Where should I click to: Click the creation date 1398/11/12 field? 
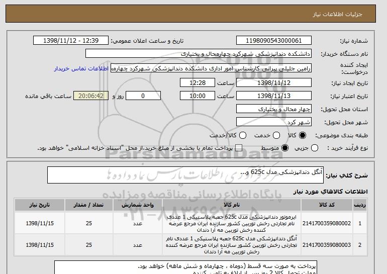(274, 82)
